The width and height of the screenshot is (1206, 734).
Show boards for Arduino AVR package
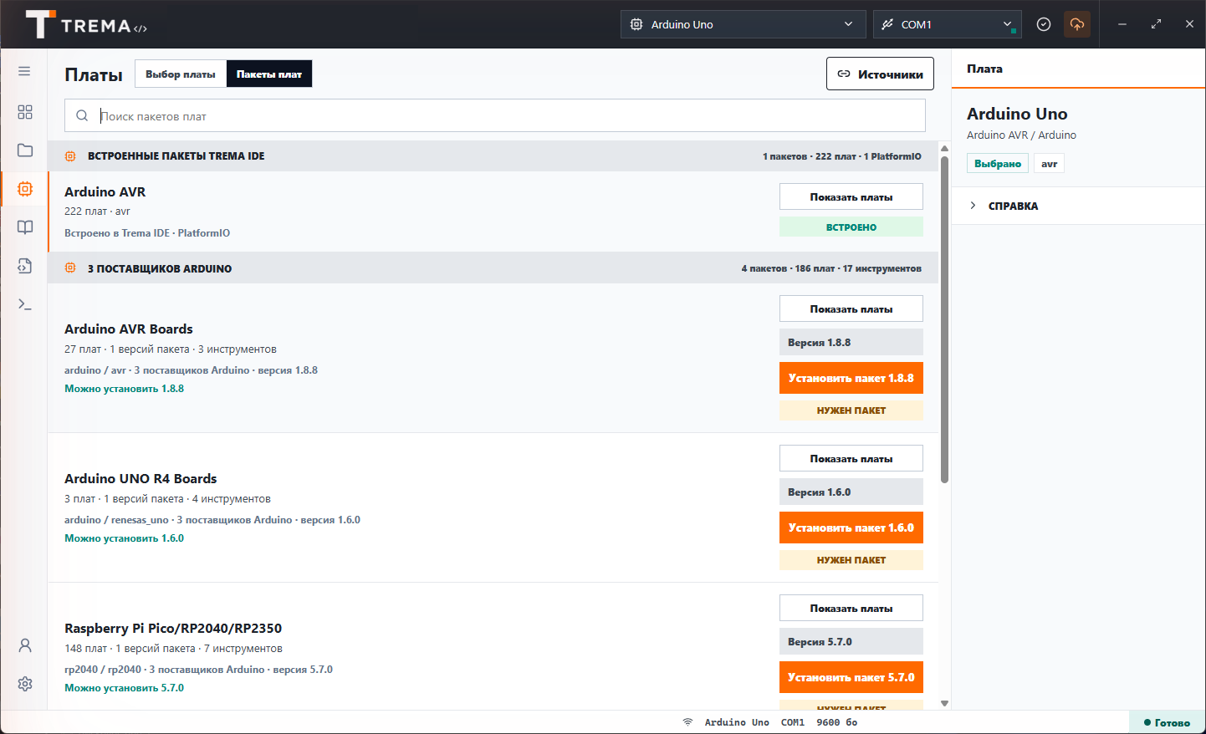click(x=851, y=196)
